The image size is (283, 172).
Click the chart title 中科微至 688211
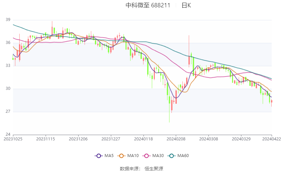click(x=148, y=5)
